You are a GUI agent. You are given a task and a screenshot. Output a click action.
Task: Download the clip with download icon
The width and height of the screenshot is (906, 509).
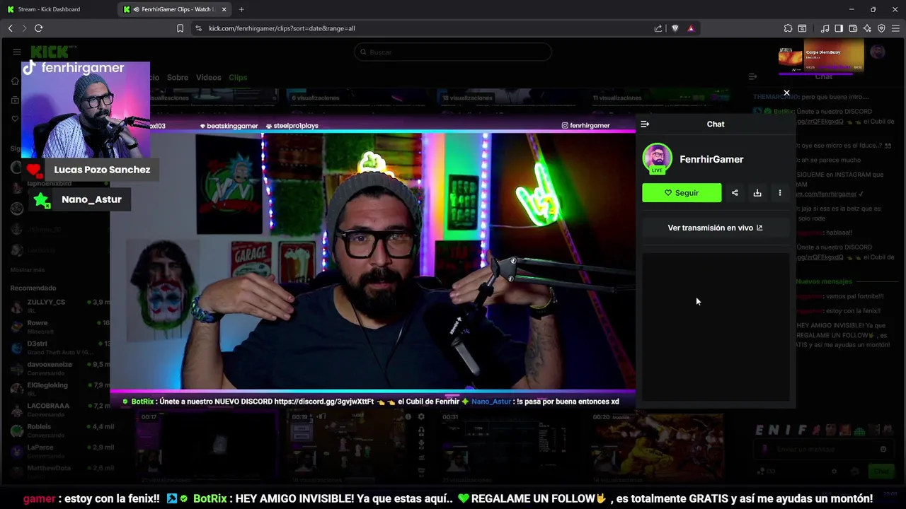[x=757, y=192]
